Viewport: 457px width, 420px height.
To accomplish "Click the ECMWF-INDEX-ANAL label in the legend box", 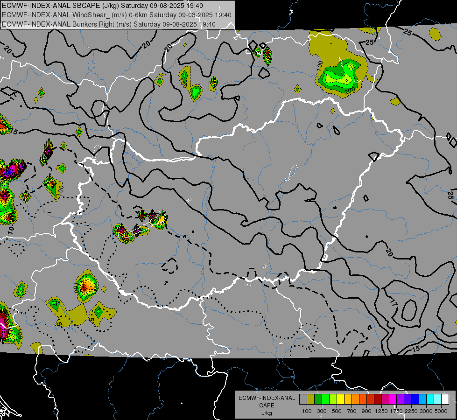I will click(267, 398).
